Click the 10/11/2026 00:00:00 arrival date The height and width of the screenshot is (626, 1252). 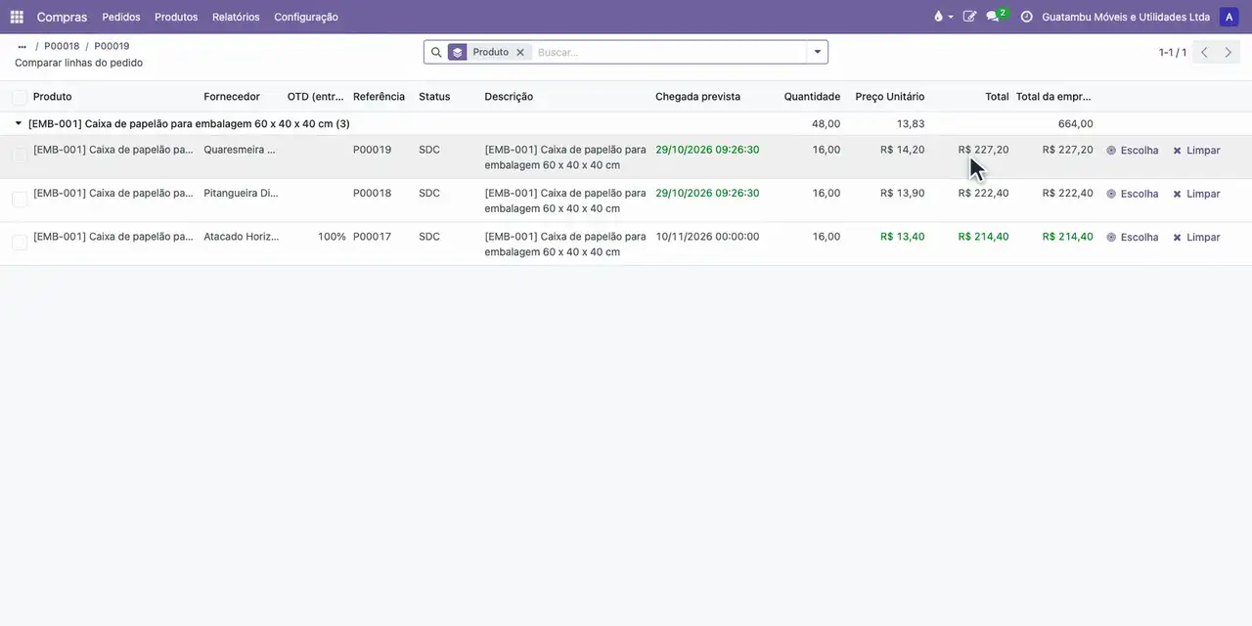pos(707,237)
